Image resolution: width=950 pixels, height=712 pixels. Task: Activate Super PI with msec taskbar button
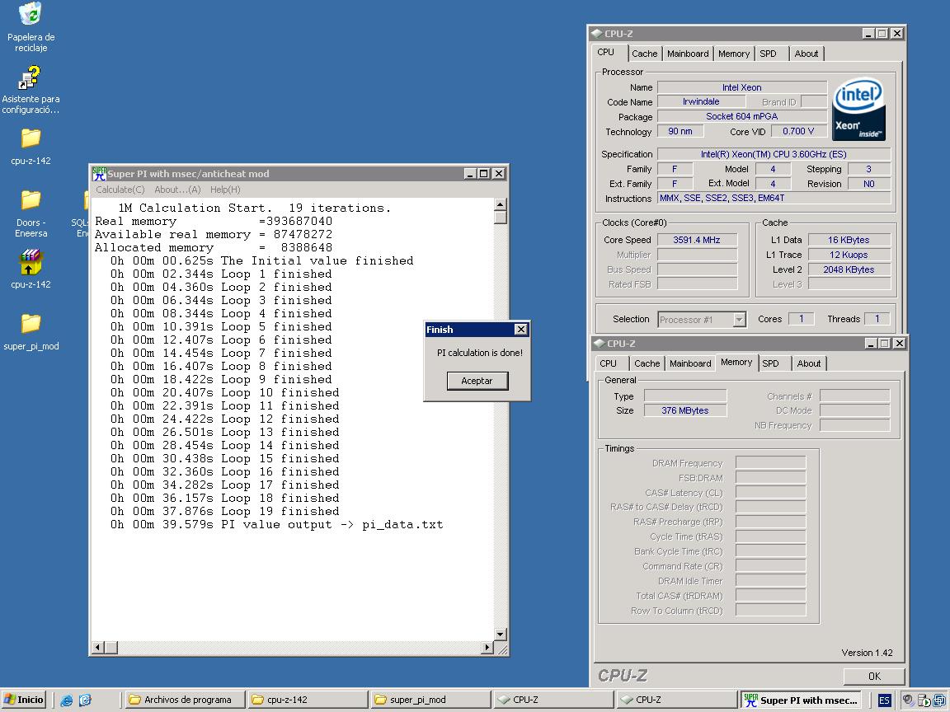coord(801,700)
